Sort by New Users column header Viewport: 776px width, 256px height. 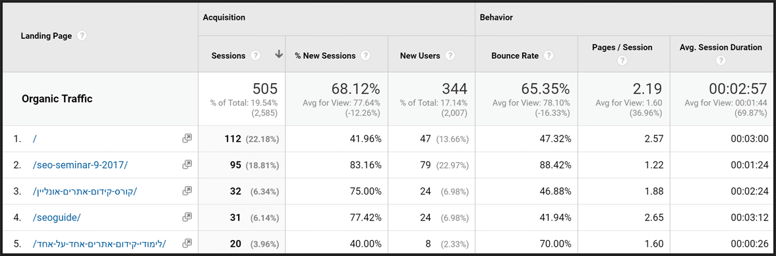pos(420,55)
